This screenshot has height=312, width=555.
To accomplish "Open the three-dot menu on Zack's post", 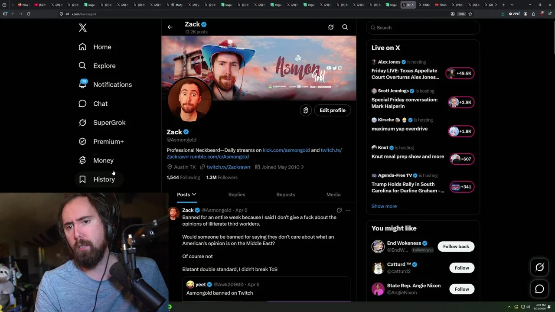I will pos(348,210).
